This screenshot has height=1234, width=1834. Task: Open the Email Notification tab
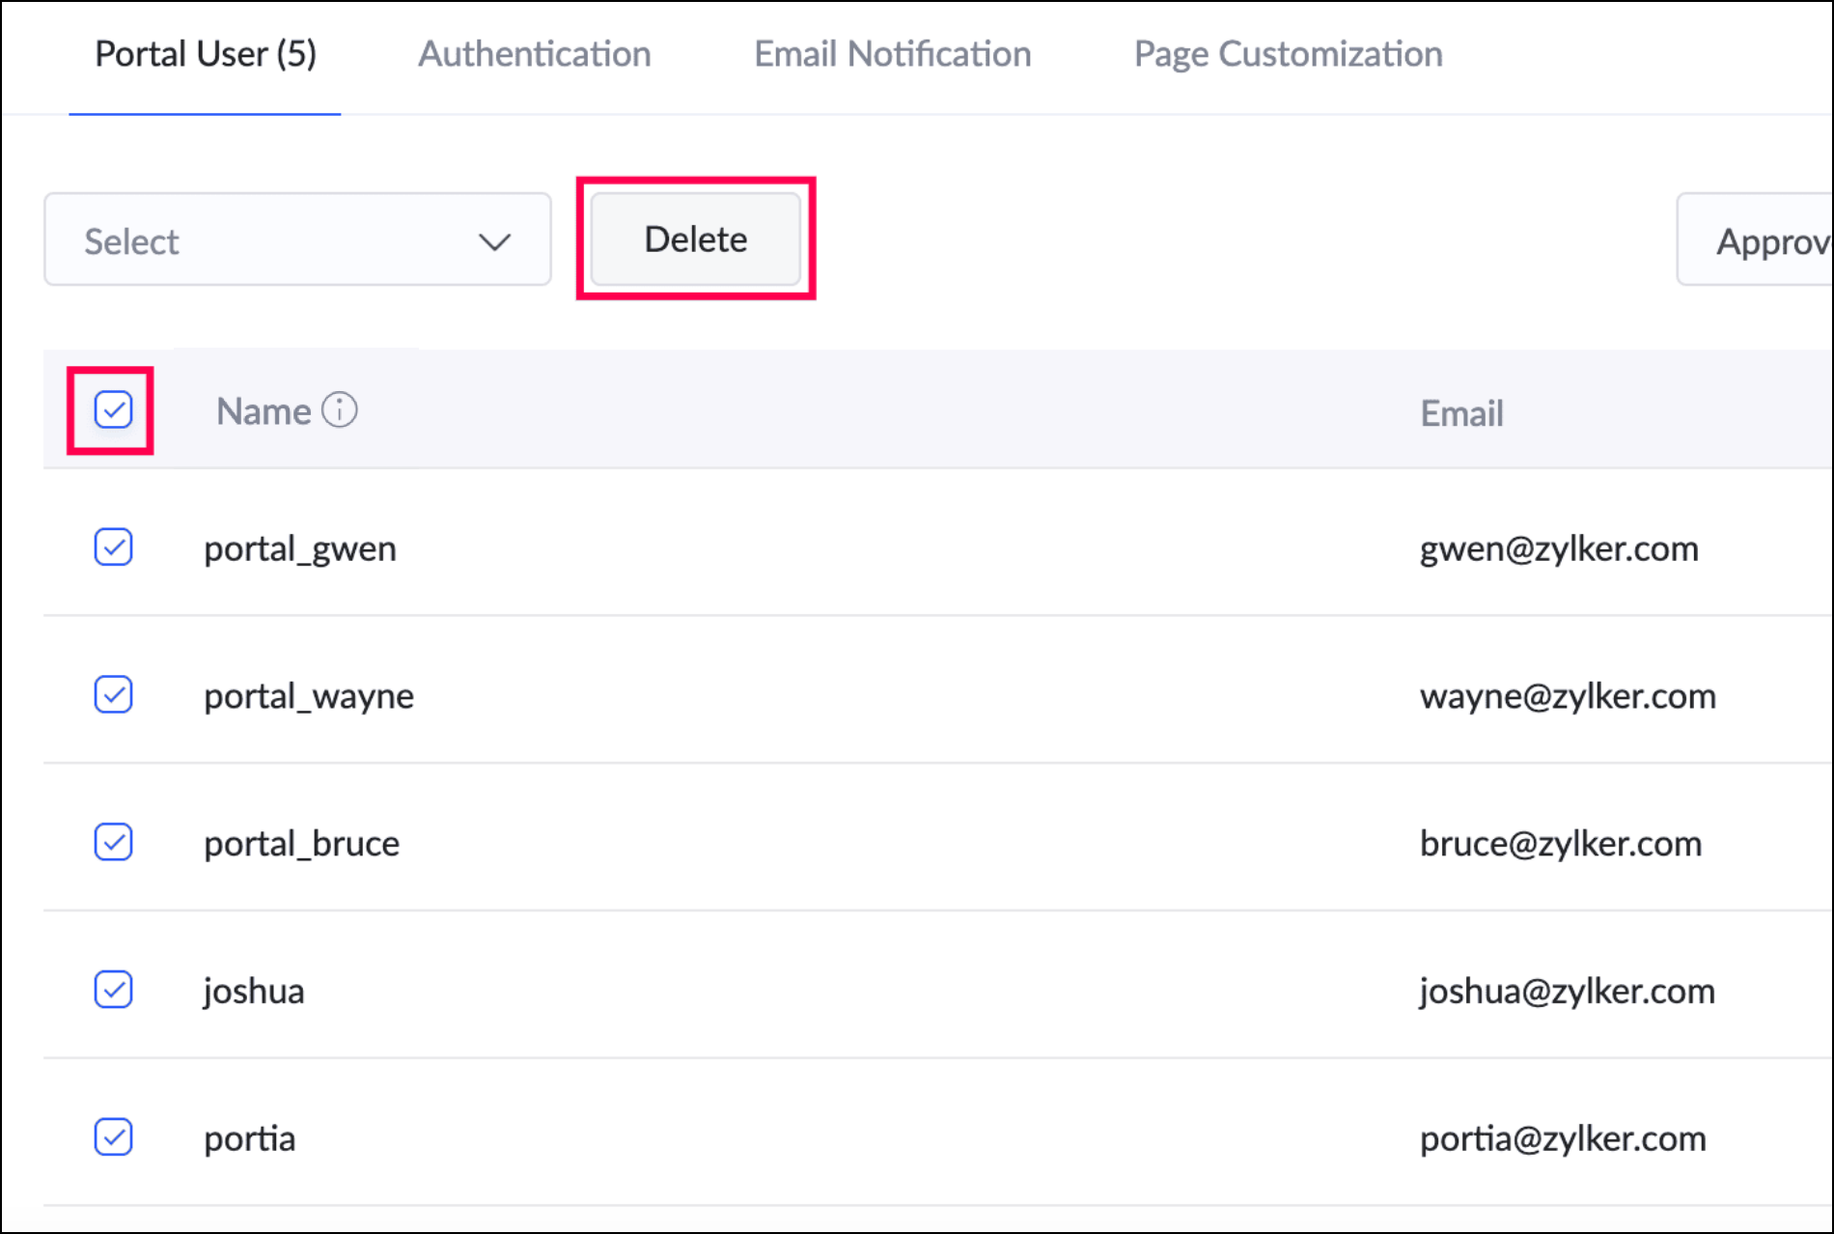[x=892, y=54]
